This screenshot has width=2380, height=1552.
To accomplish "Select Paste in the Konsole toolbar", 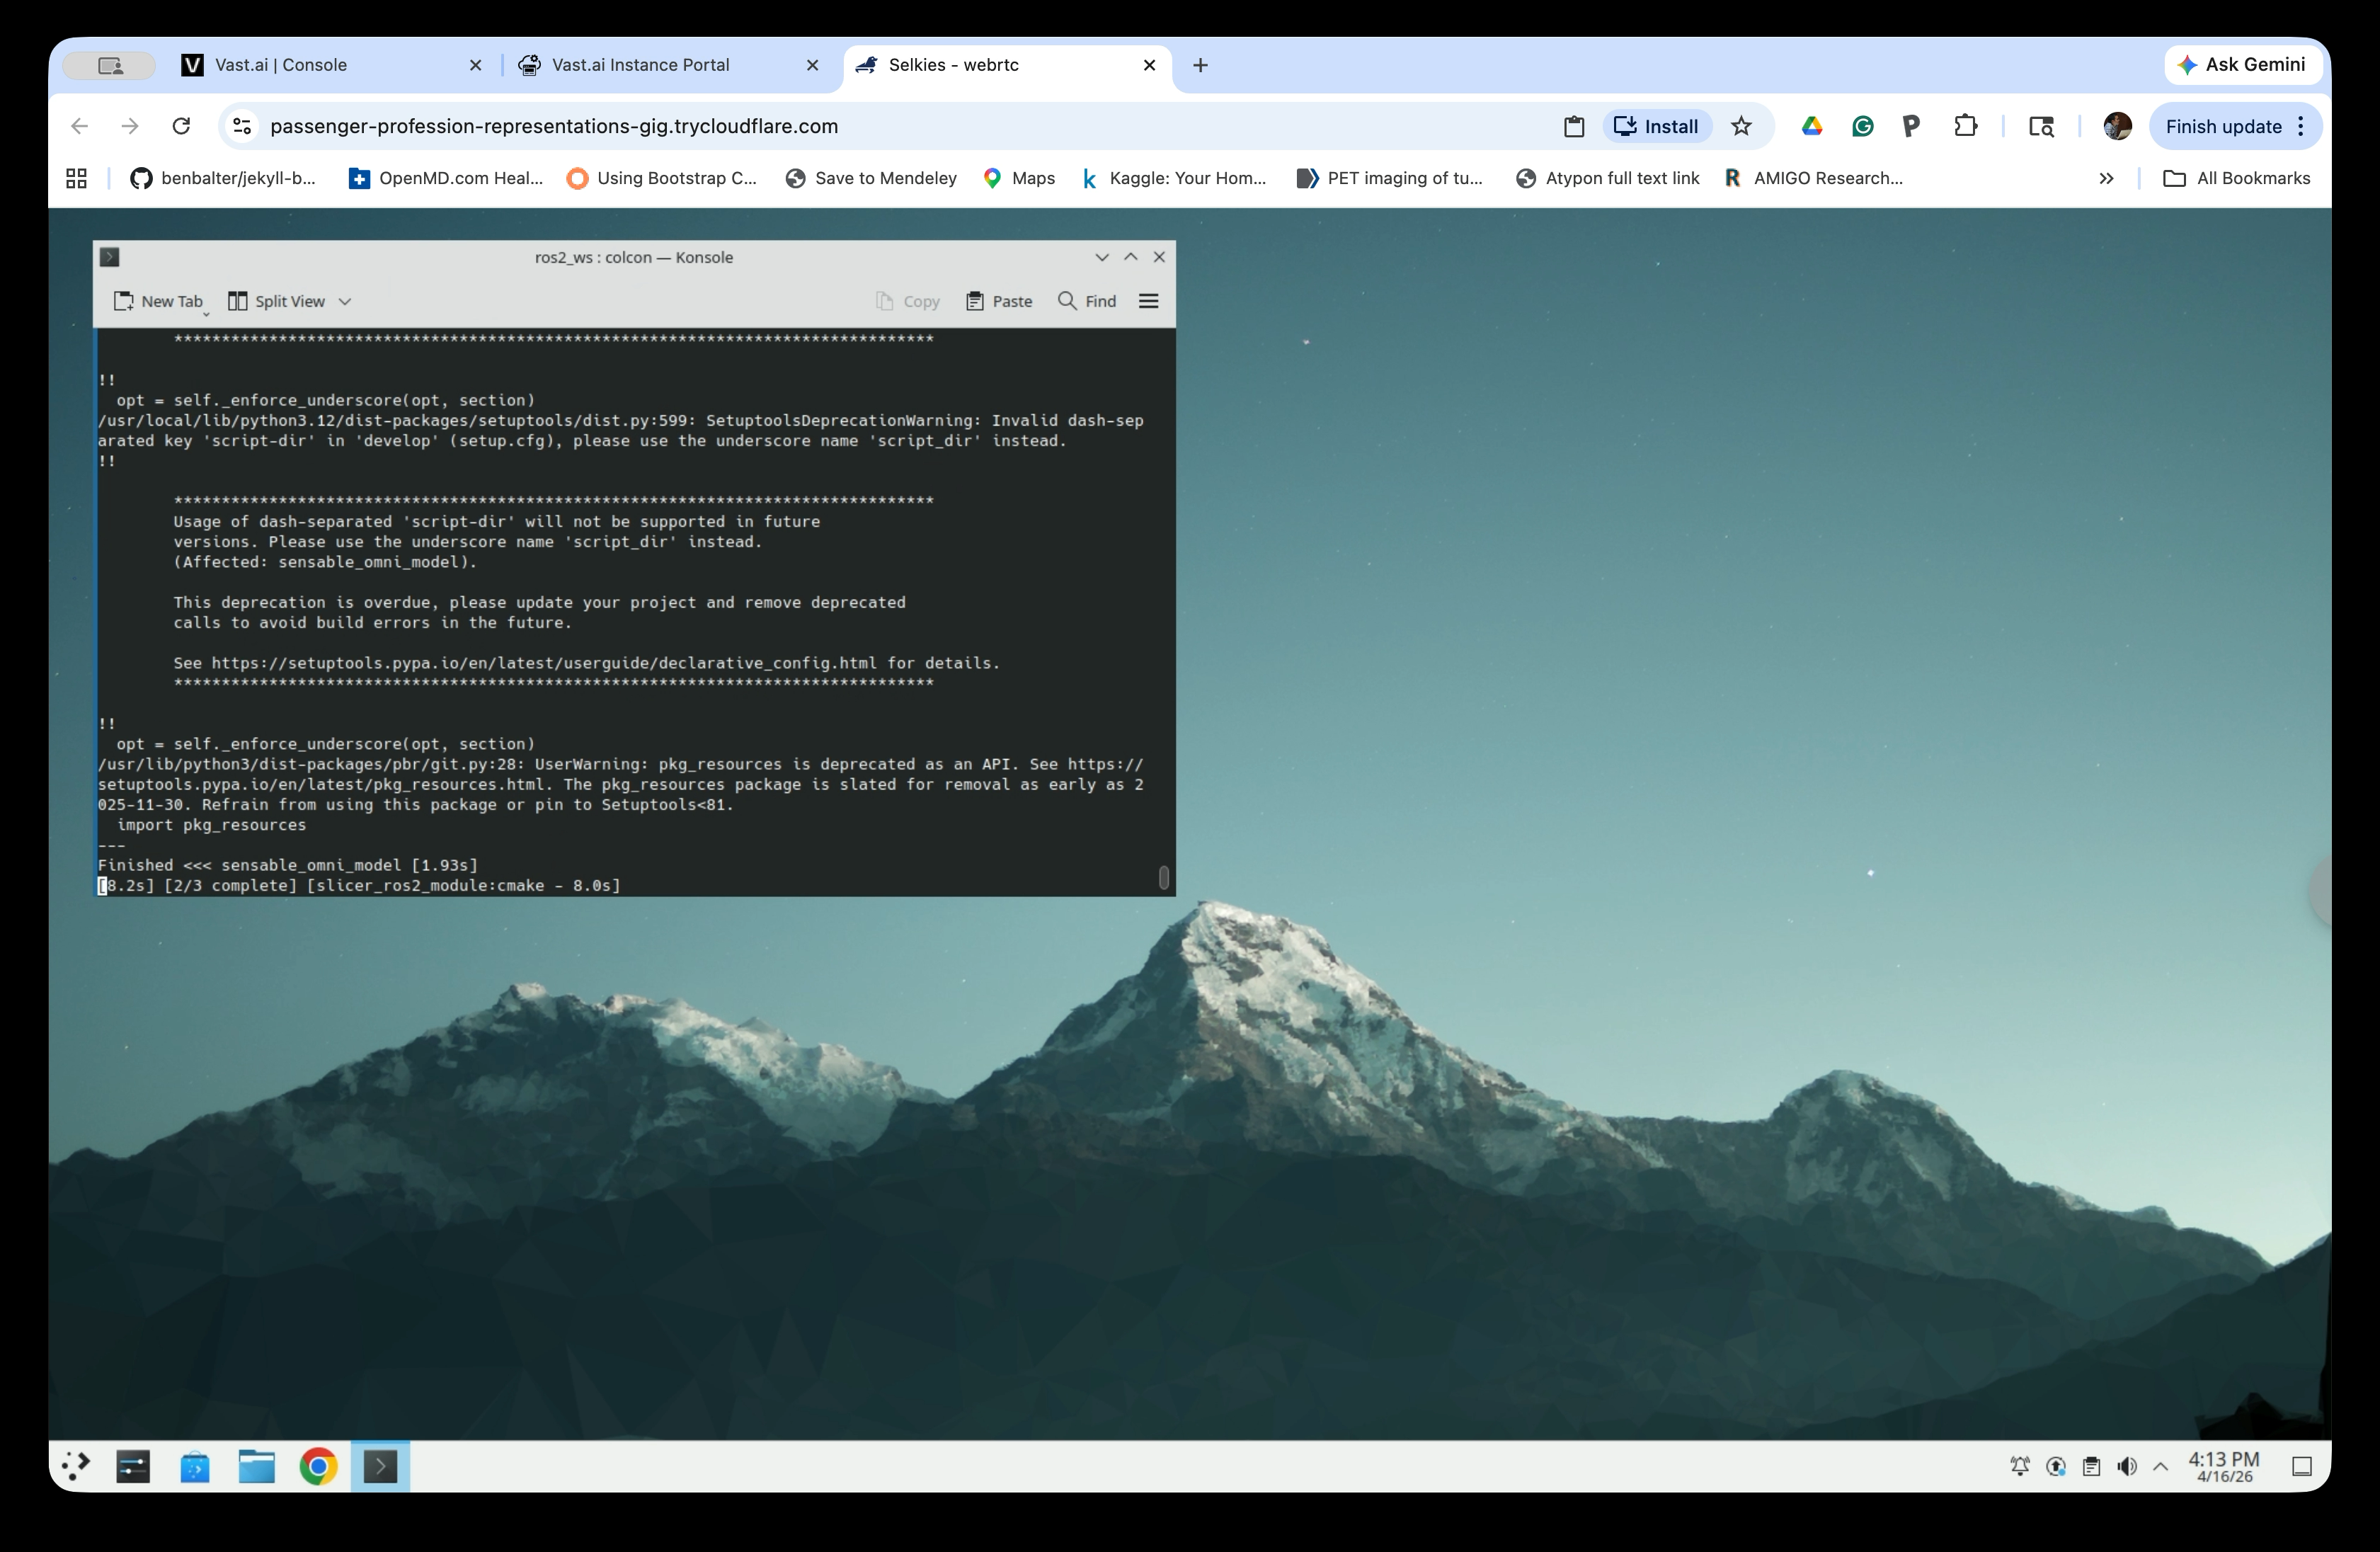I will tap(999, 301).
